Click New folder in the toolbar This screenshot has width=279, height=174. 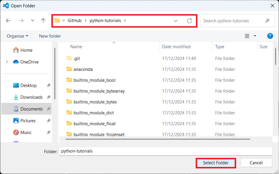click(50, 36)
